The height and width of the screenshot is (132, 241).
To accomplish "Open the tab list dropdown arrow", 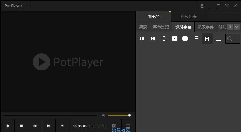I will [x=236, y=27].
